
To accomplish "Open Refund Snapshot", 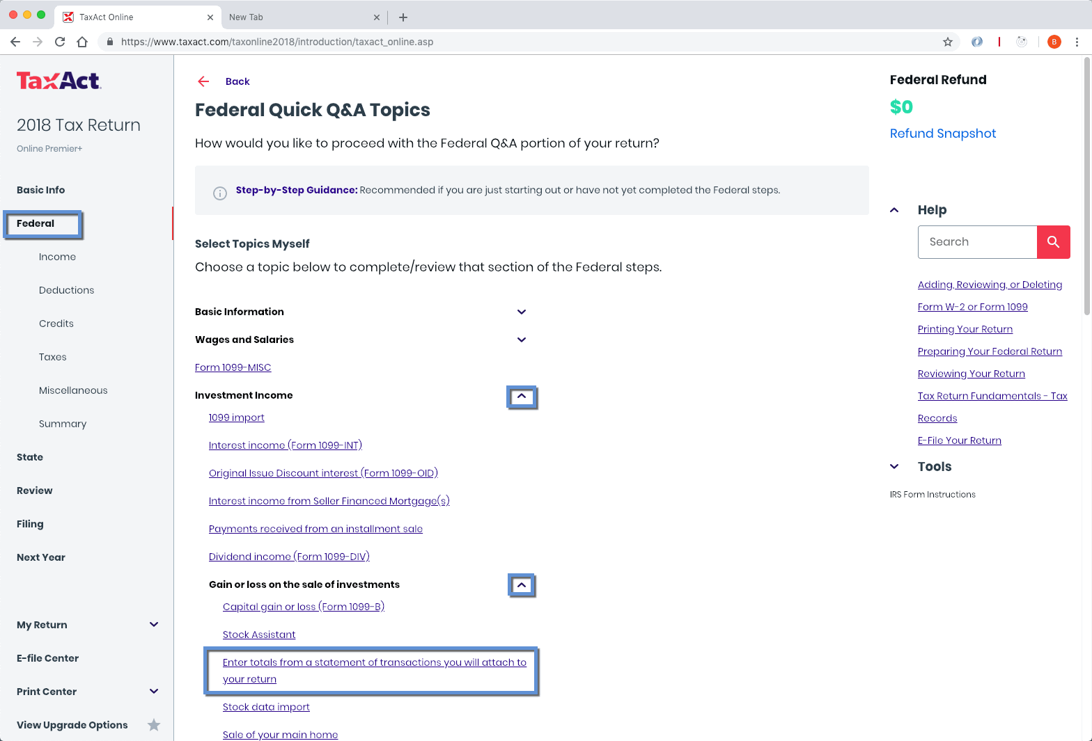I will coord(943,134).
